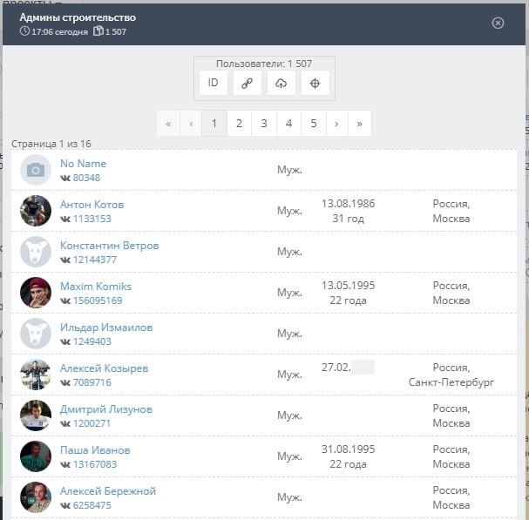Viewport: 529px width, 520px height.
Task: Click the cloud upload icon button
Action: 281,83
